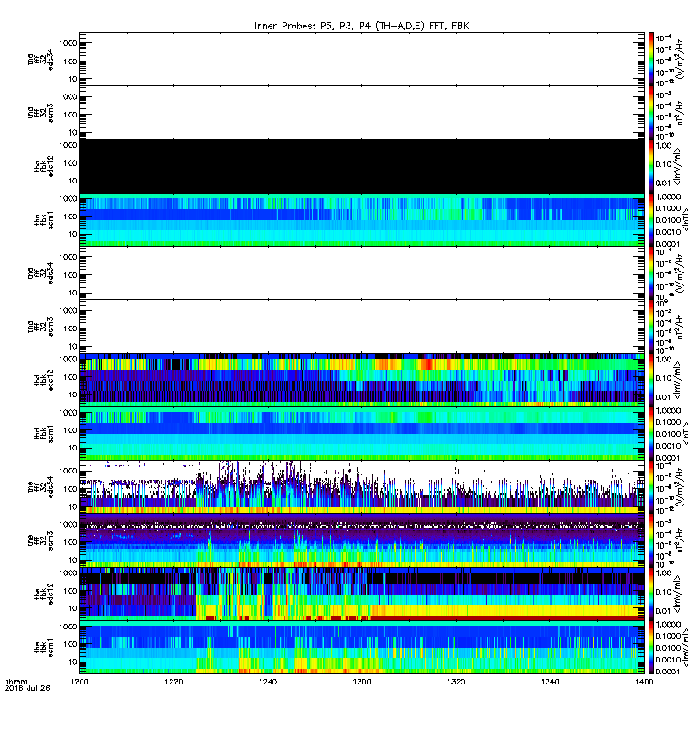Image resolution: width=688 pixels, height=734 pixels.
Task: Click the '1400' time axis label
Action: [x=644, y=682]
